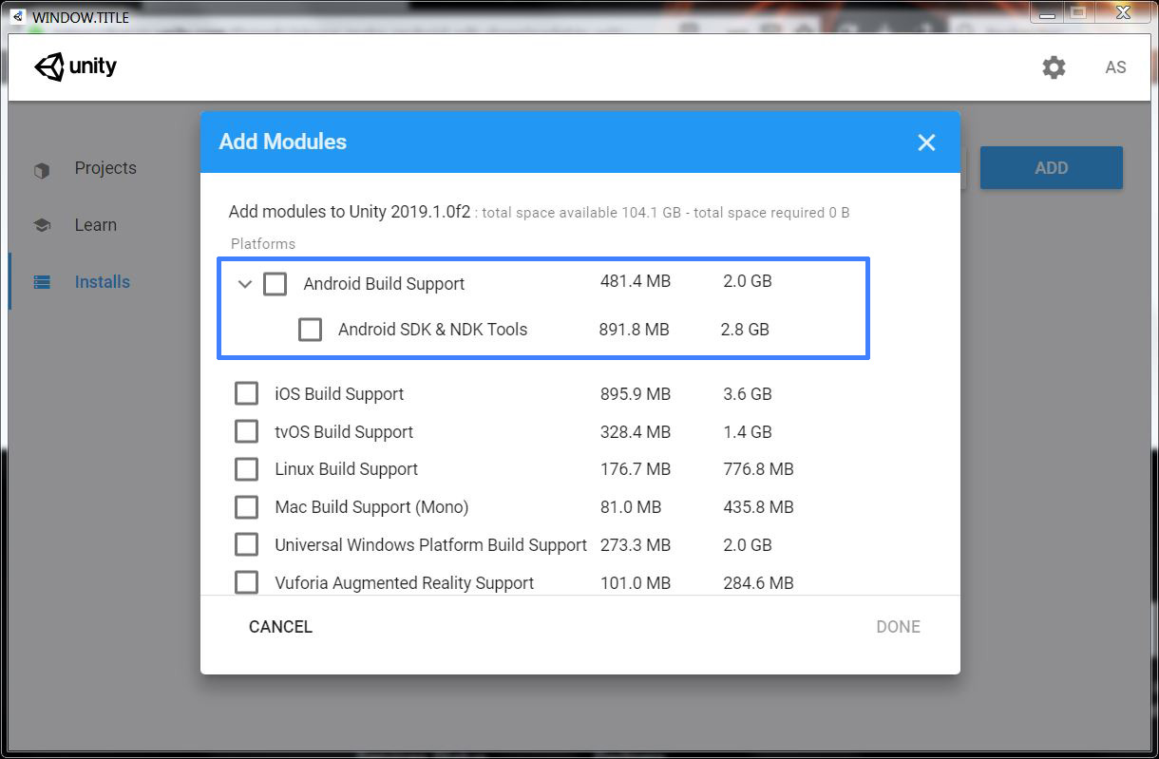Image resolution: width=1159 pixels, height=759 pixels.
Task: Enable Mac Build Support (Mono) checkbox
Action: pos(246,507)
